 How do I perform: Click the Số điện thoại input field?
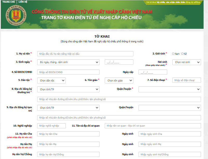[x=186, y=80]
